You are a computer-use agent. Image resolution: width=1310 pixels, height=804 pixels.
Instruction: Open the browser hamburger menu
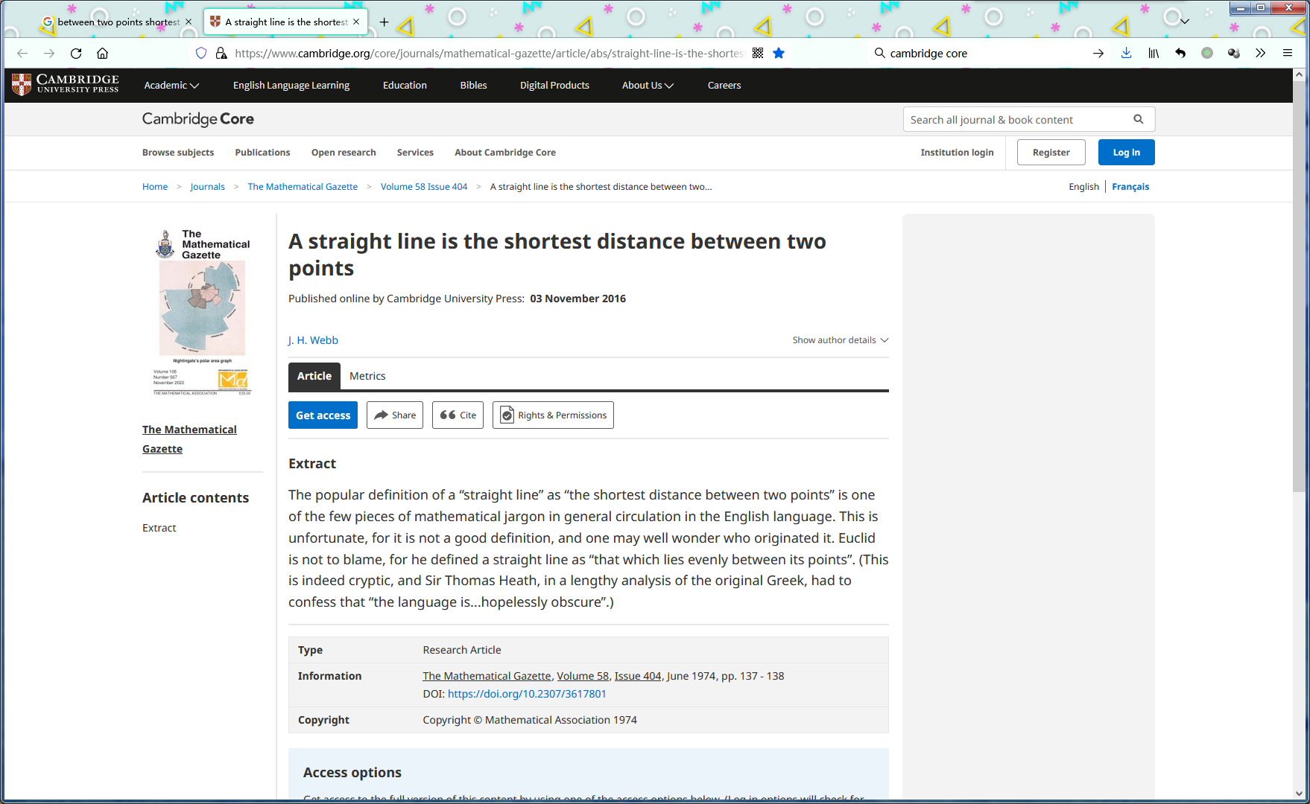pos(1288,54)
